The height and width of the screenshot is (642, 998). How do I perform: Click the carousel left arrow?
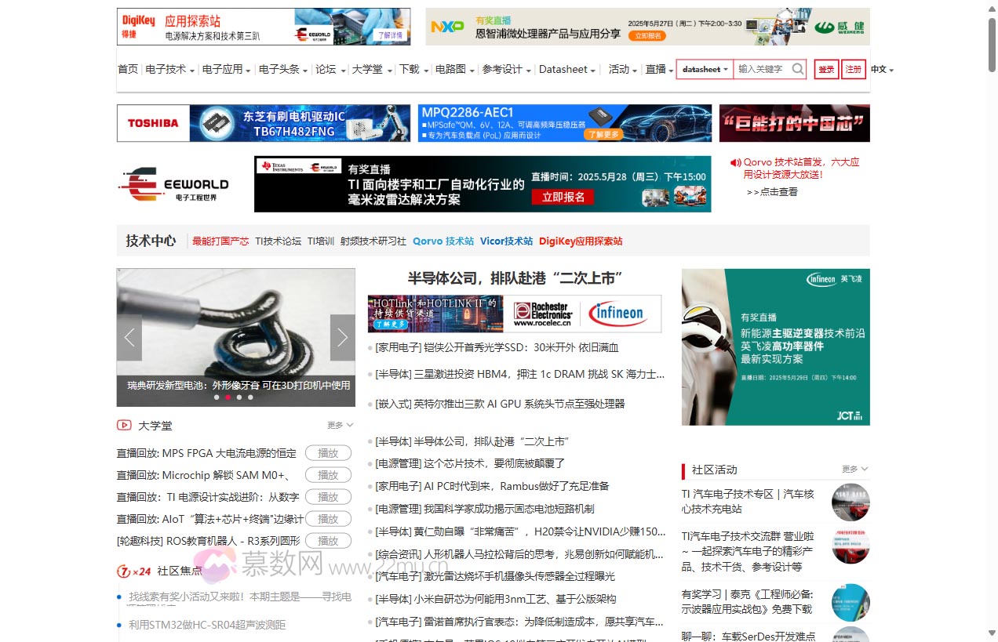point(129,337)
